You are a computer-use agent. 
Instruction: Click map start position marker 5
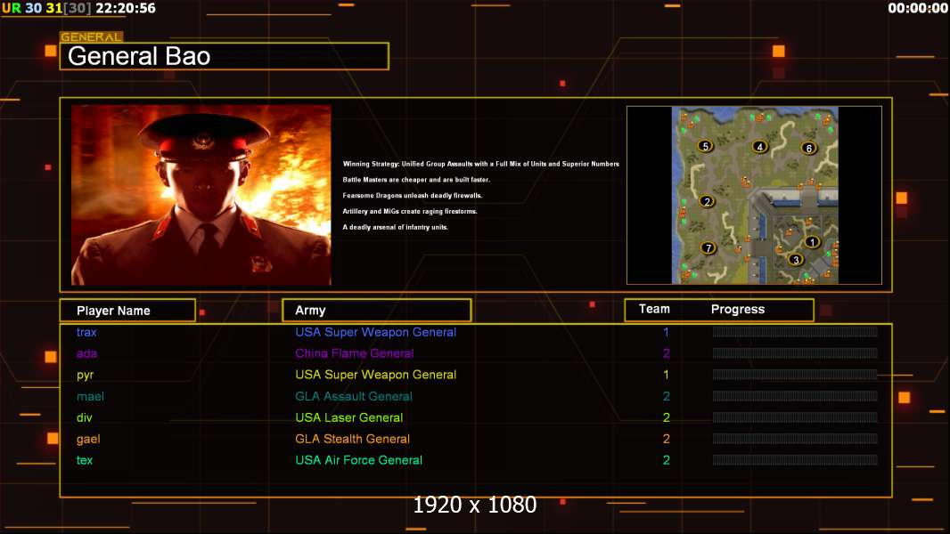tap(705, 146)
